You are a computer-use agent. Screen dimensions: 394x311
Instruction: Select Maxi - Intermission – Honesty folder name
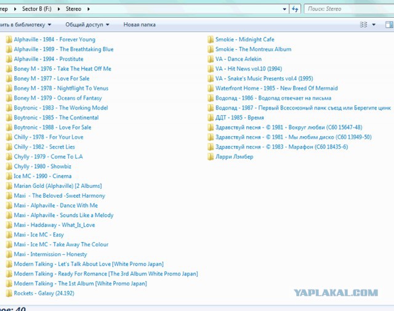pyautogui.click(x=50, y=254)
